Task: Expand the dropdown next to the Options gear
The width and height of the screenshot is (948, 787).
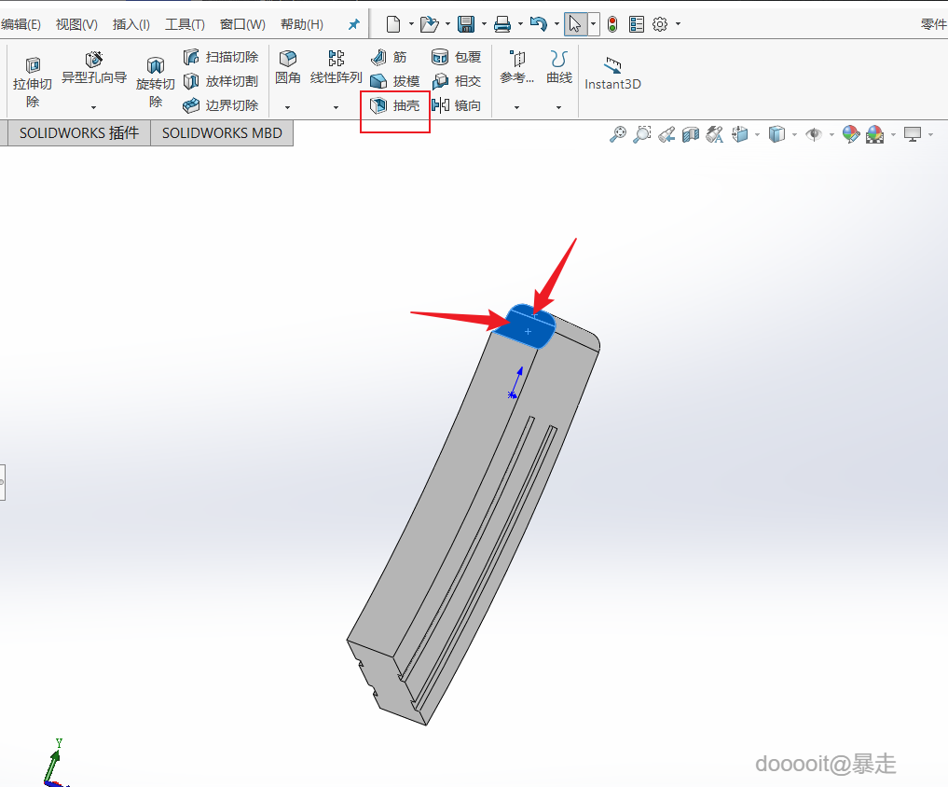Action: [x=678, y=24]
